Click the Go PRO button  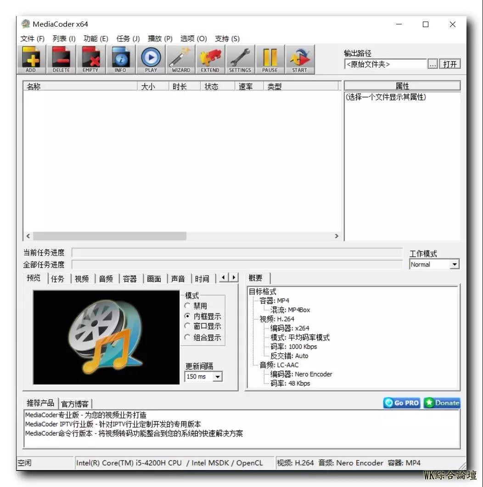tap(402, 403)
